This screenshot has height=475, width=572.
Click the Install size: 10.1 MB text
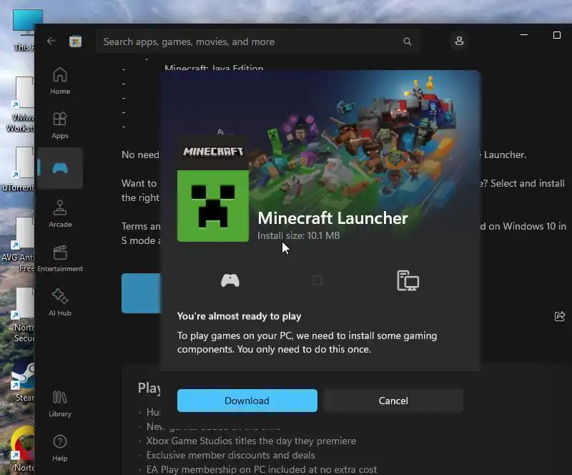coord(298,235)
